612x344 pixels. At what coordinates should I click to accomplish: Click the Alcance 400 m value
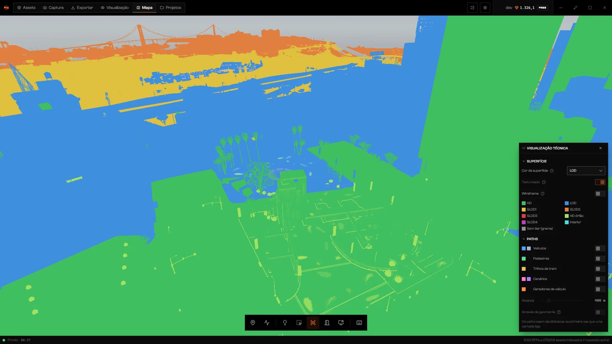pos(600,301)
